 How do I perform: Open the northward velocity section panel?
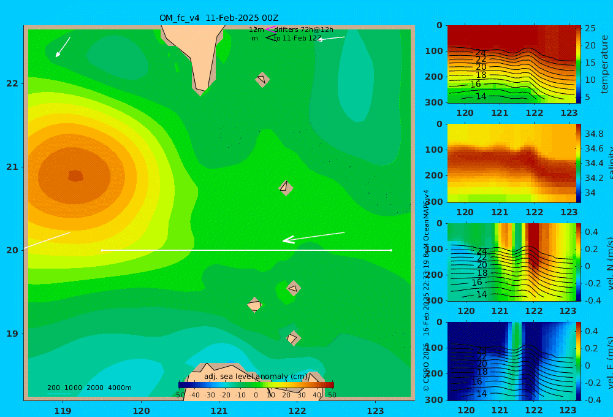[x=511, y=262]
